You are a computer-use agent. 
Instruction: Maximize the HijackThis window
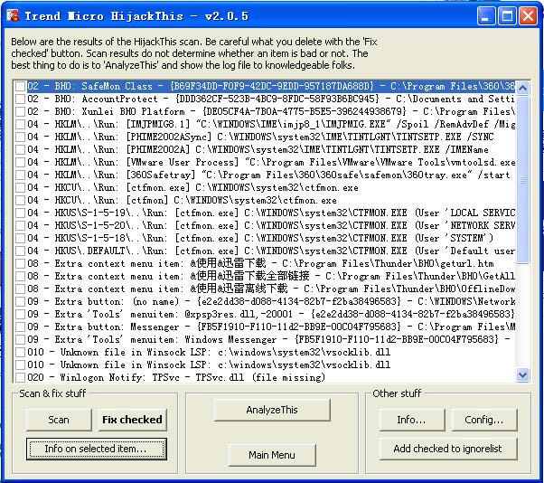[x=507, y=16]
